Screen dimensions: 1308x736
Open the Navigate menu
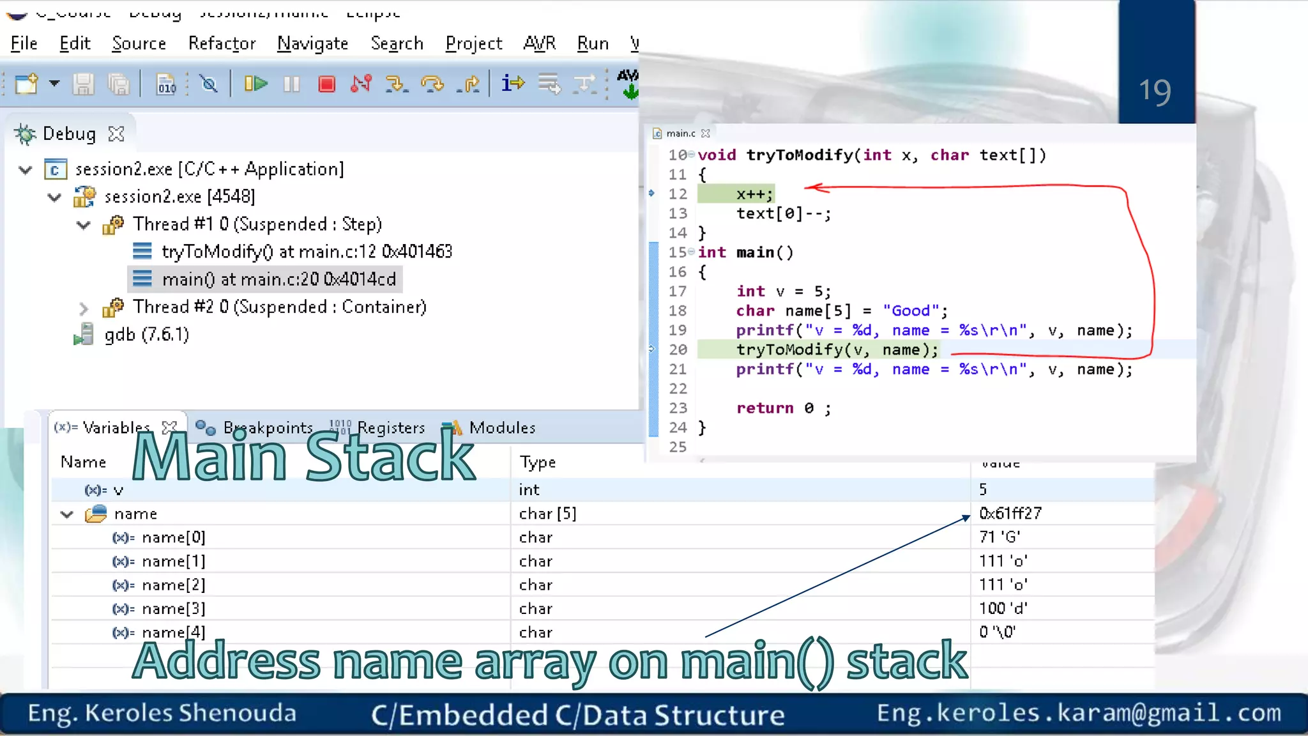point(312,43)
